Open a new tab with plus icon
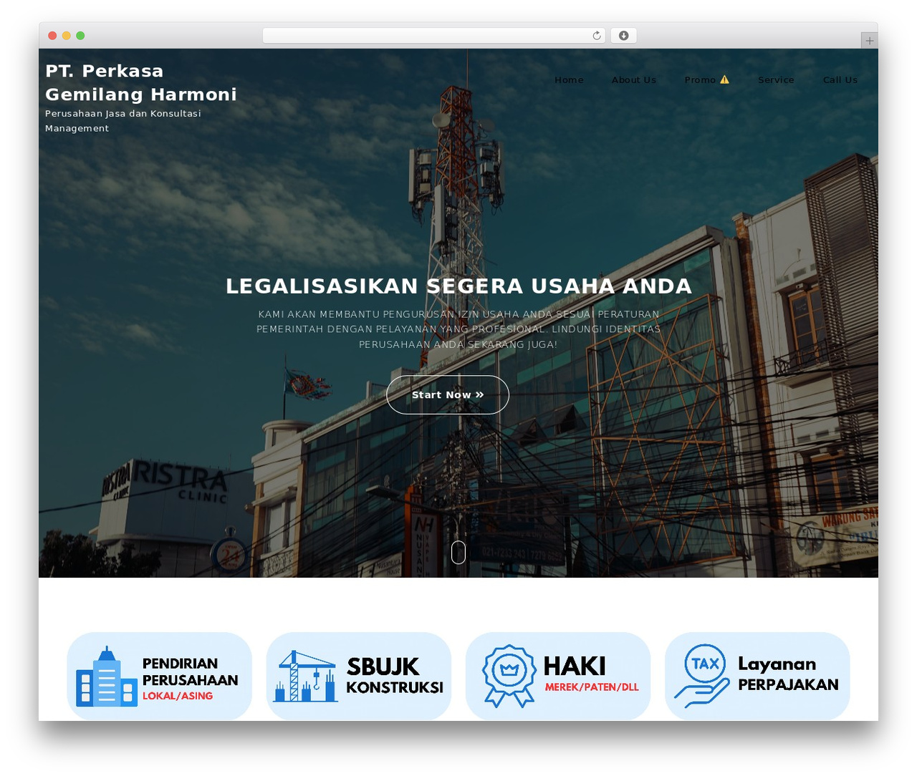Screen dimensions: 917x776 tap(869, 41)
